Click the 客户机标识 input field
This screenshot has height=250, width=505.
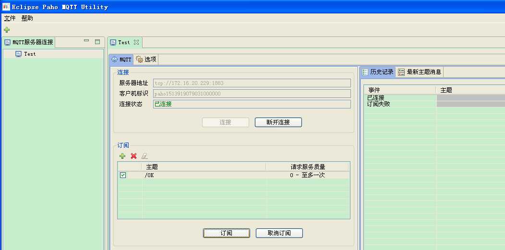point(252,94)
